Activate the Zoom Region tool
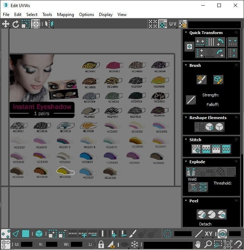This screenshot has height=250, width=244. [x=218, y=244]
